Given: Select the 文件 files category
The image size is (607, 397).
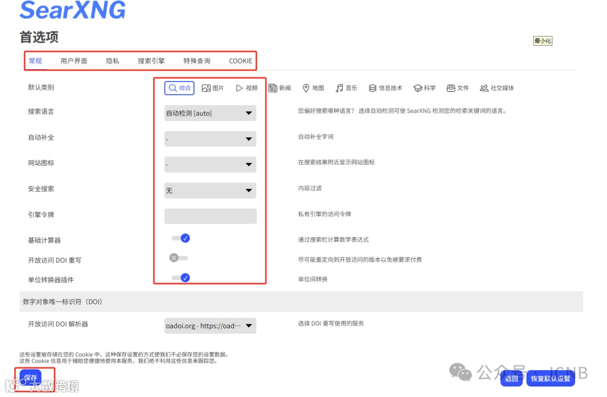Looking at the screenshot, I should tap(457, 88).
